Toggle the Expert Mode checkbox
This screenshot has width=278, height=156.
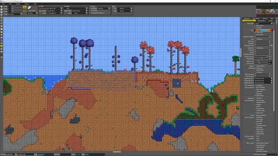(x=255, y=70)
